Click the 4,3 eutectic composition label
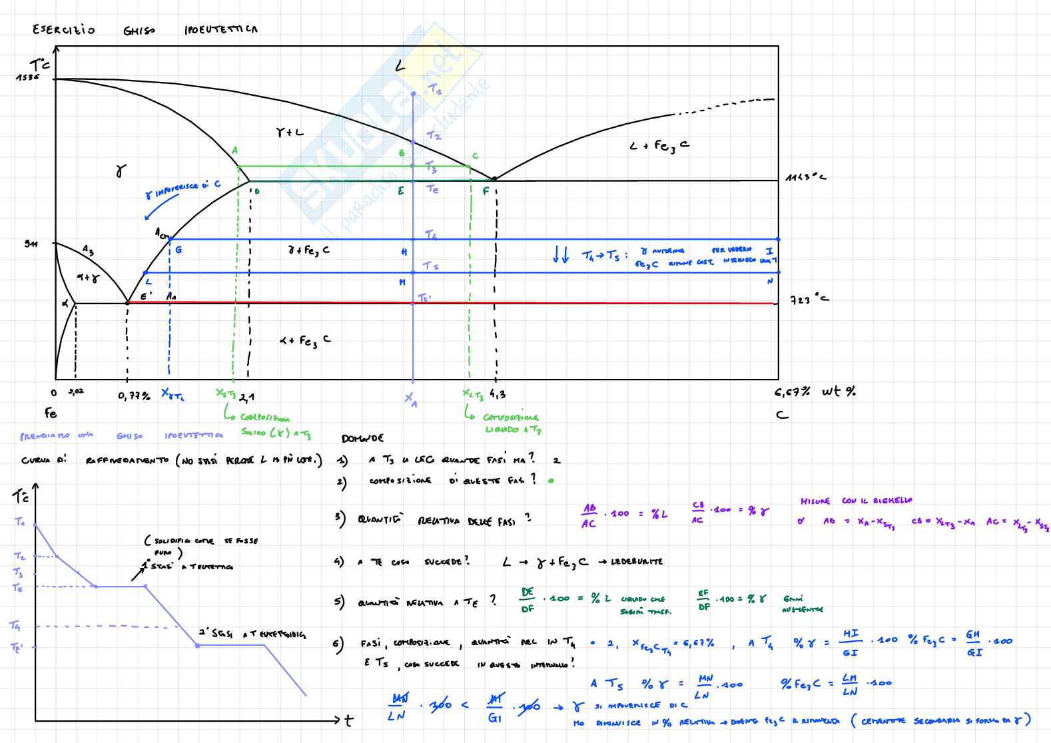 [x=498, y=395]
